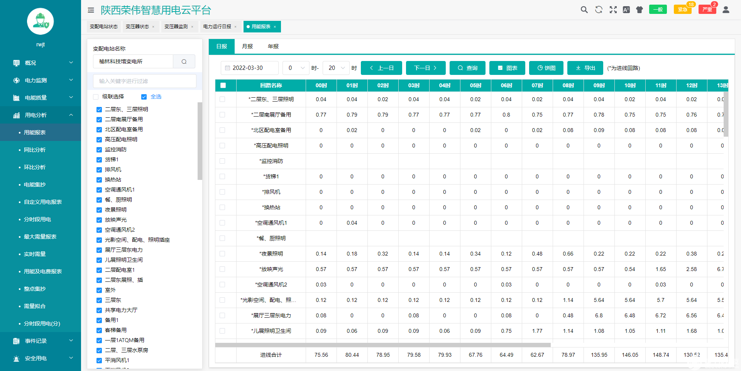The height and width of the screenshot is (371, 741).
Task: Export data with the 导出 button
Action: click(585, 68)
